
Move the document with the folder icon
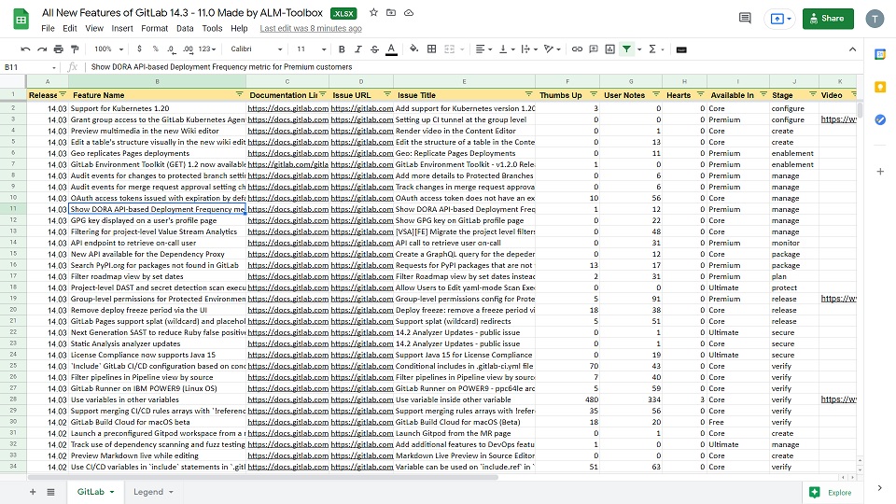click(391, 12)
